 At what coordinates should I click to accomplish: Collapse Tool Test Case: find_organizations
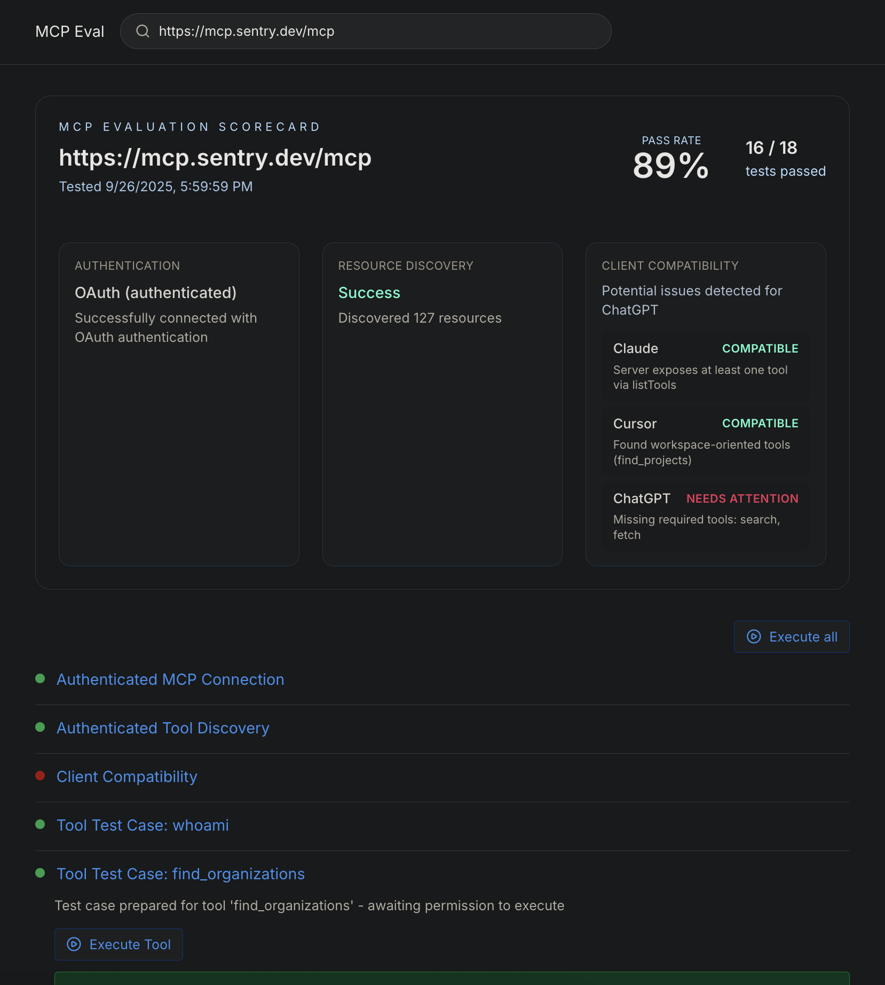[x=180, y=874]
